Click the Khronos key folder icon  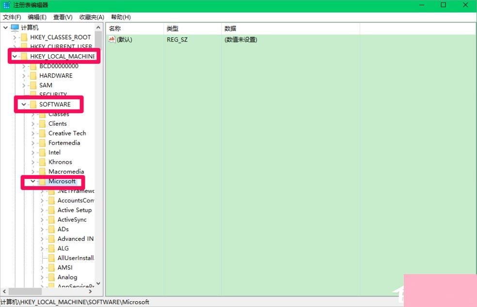pos(42,162)
